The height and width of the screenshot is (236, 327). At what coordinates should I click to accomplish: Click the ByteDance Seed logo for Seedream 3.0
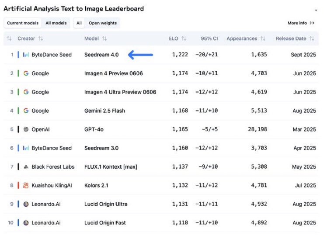click(x=26, y=148)
